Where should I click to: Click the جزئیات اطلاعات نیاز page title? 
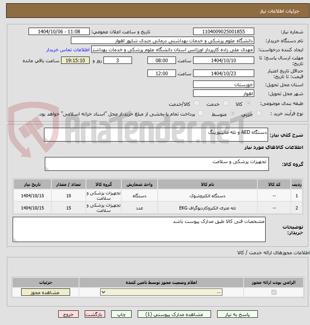pos(279,11)
